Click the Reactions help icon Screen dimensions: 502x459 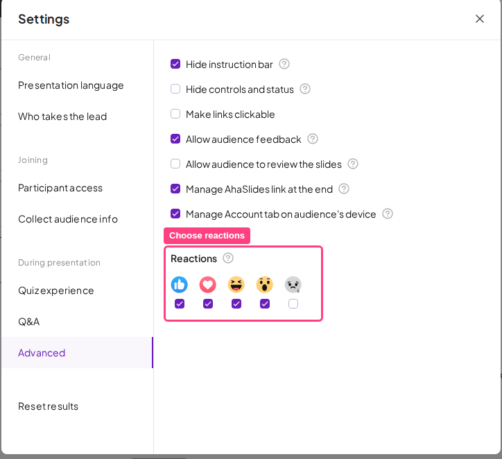[228, 258]
